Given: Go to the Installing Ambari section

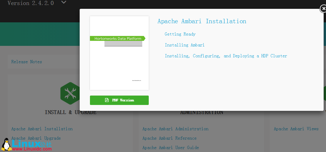Looking at the screenshot, I should tap(184, 45).
